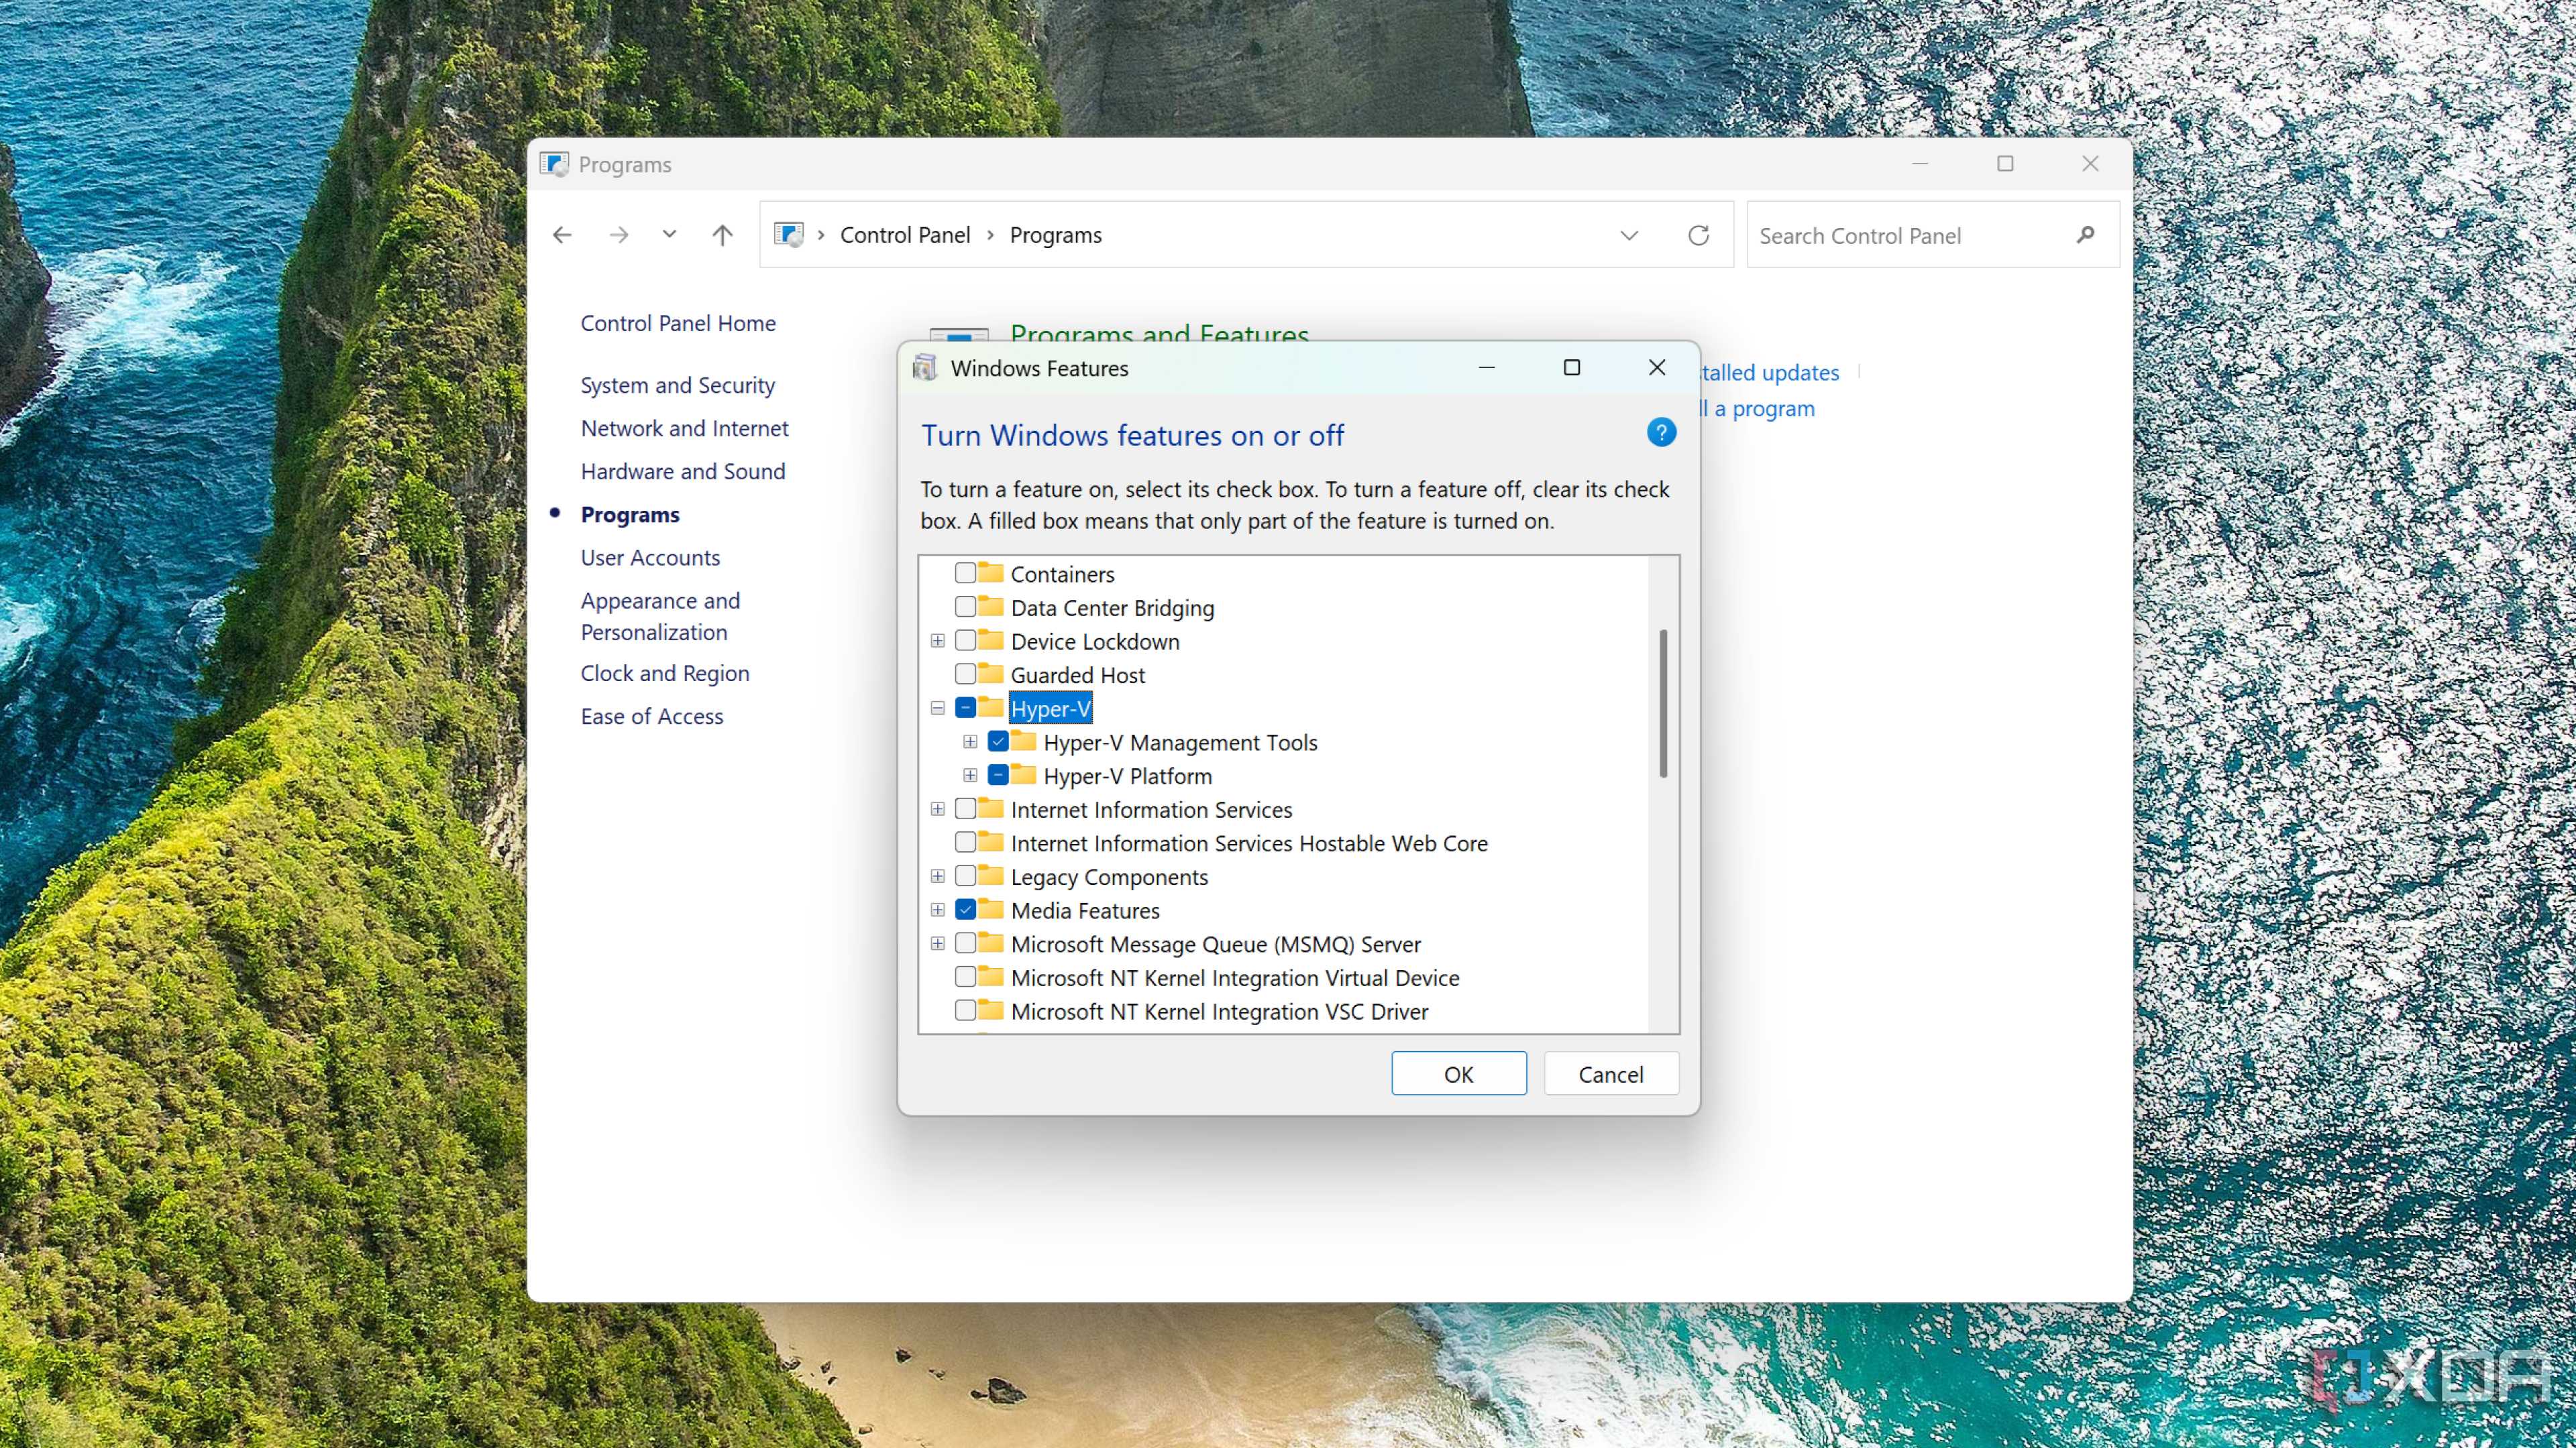Expand Internet Information Services node
The width and height of the screenshot is (2576, 1448).
pos(937,808)
